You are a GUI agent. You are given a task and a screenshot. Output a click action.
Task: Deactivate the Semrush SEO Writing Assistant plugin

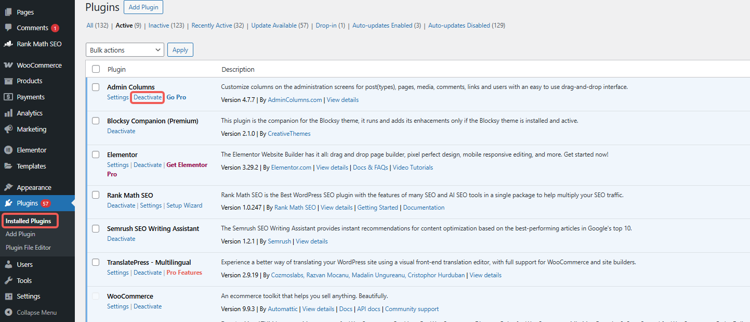click(x=121, y=239)
